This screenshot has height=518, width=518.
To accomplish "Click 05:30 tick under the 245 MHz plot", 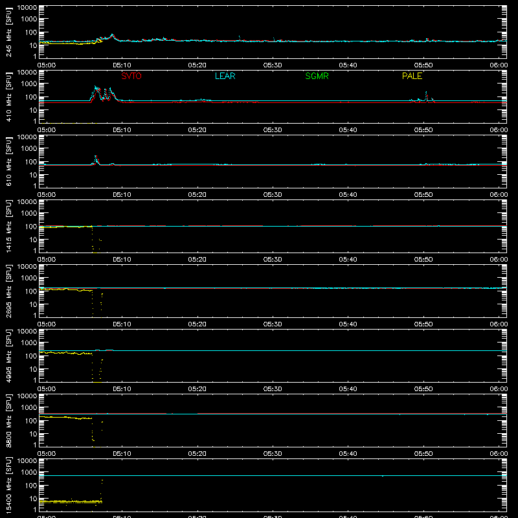I will [x=273, y=65].
